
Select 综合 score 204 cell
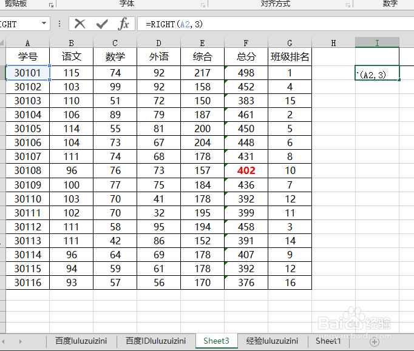click(x=202, y=142)
